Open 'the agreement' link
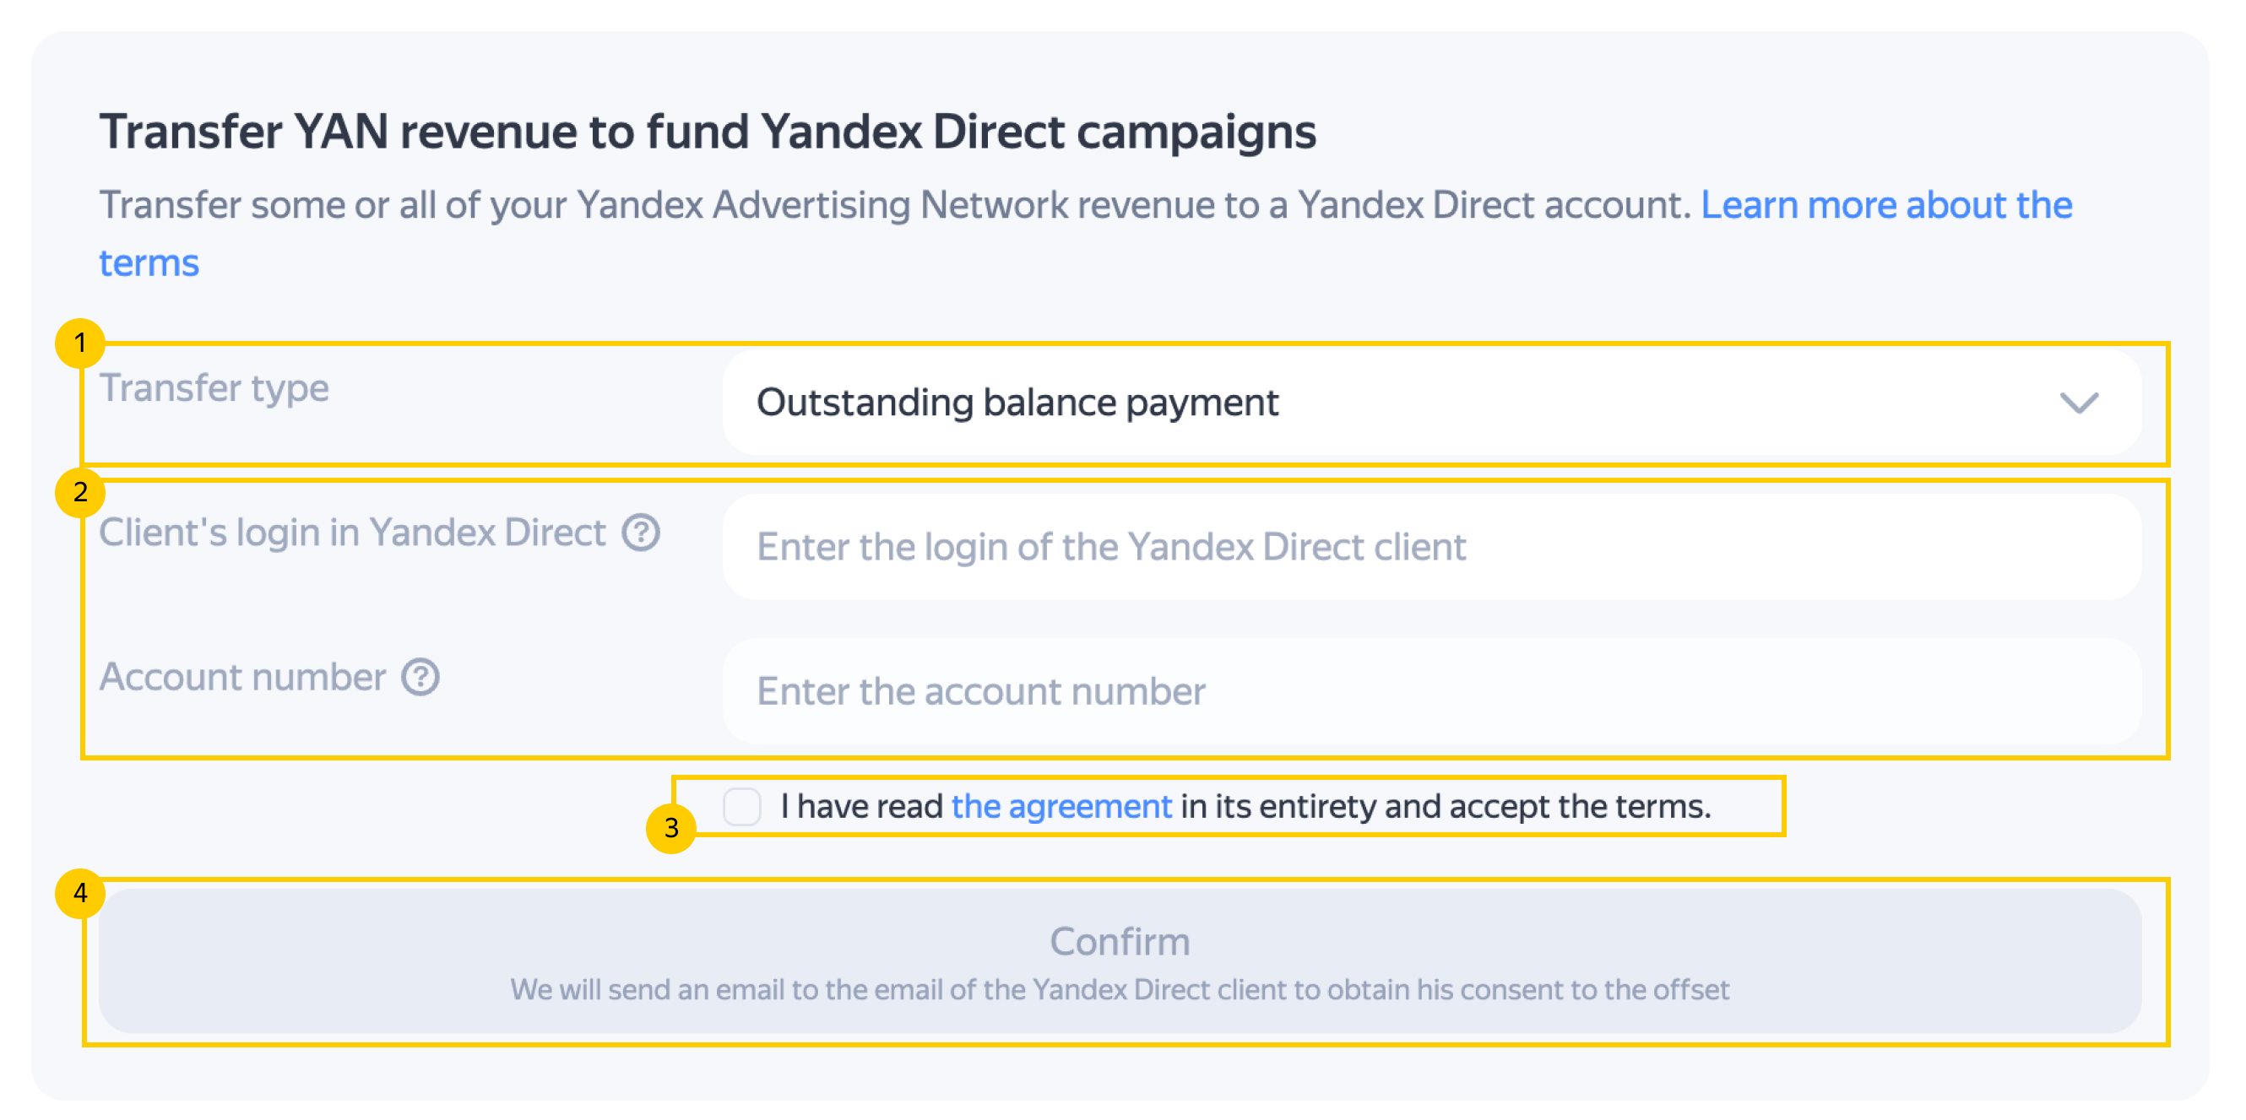This screenshot has height=1120, width=2246. coord(1061,806)
